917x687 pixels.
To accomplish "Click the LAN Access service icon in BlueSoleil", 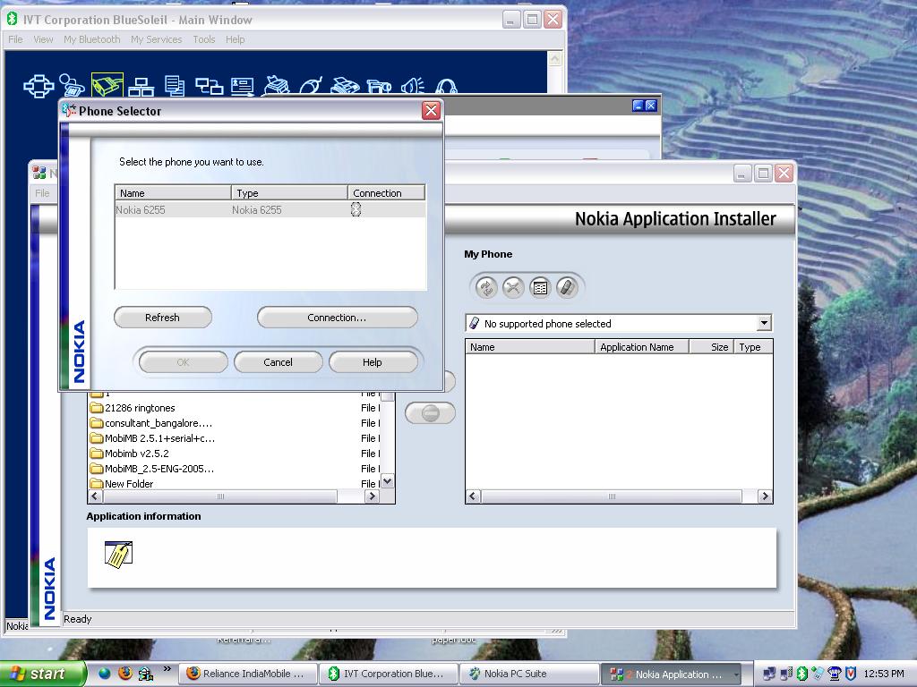I will click(x=141, y=87).
